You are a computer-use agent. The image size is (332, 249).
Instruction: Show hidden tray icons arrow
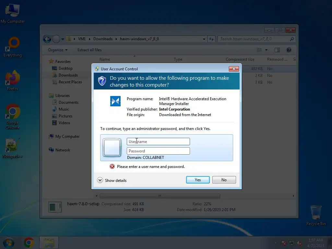pyautogui.click(x=276, y=243)
